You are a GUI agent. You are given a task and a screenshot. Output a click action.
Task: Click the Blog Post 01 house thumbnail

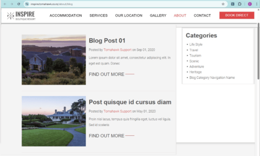click(x=54, y=59)
